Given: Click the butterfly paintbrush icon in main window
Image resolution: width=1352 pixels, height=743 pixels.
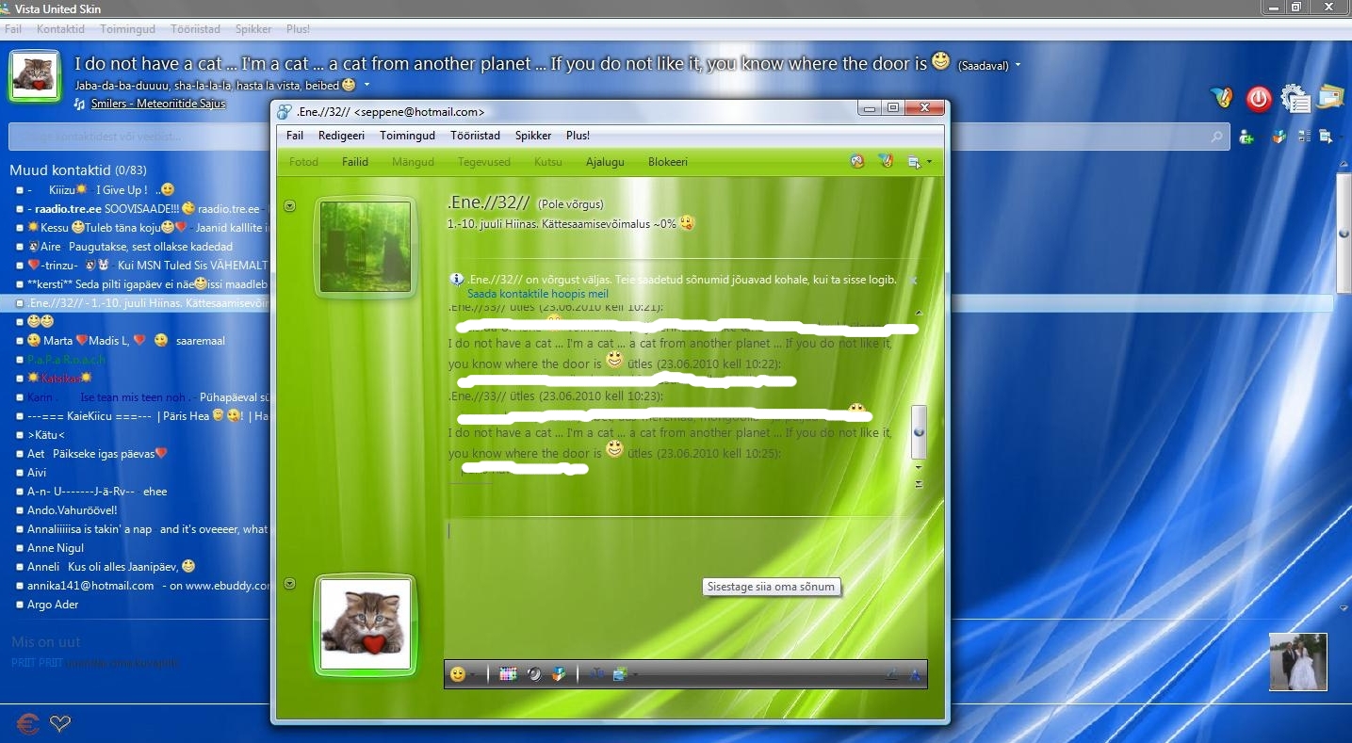Looking at the screenshot, I should tap(1222, 97).
